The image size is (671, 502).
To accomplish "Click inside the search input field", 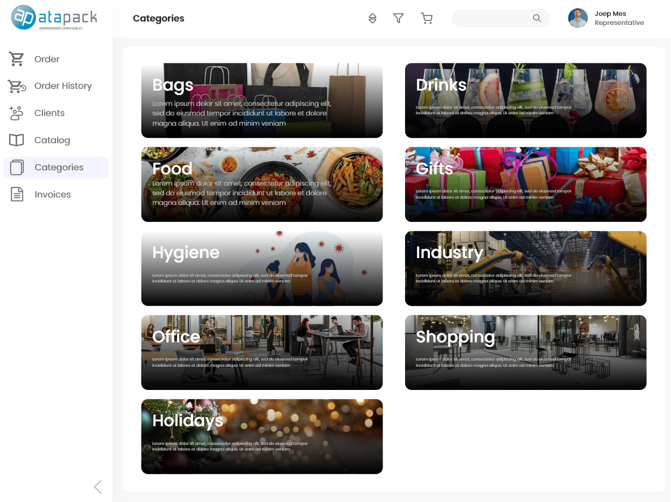I will point(492,19).
